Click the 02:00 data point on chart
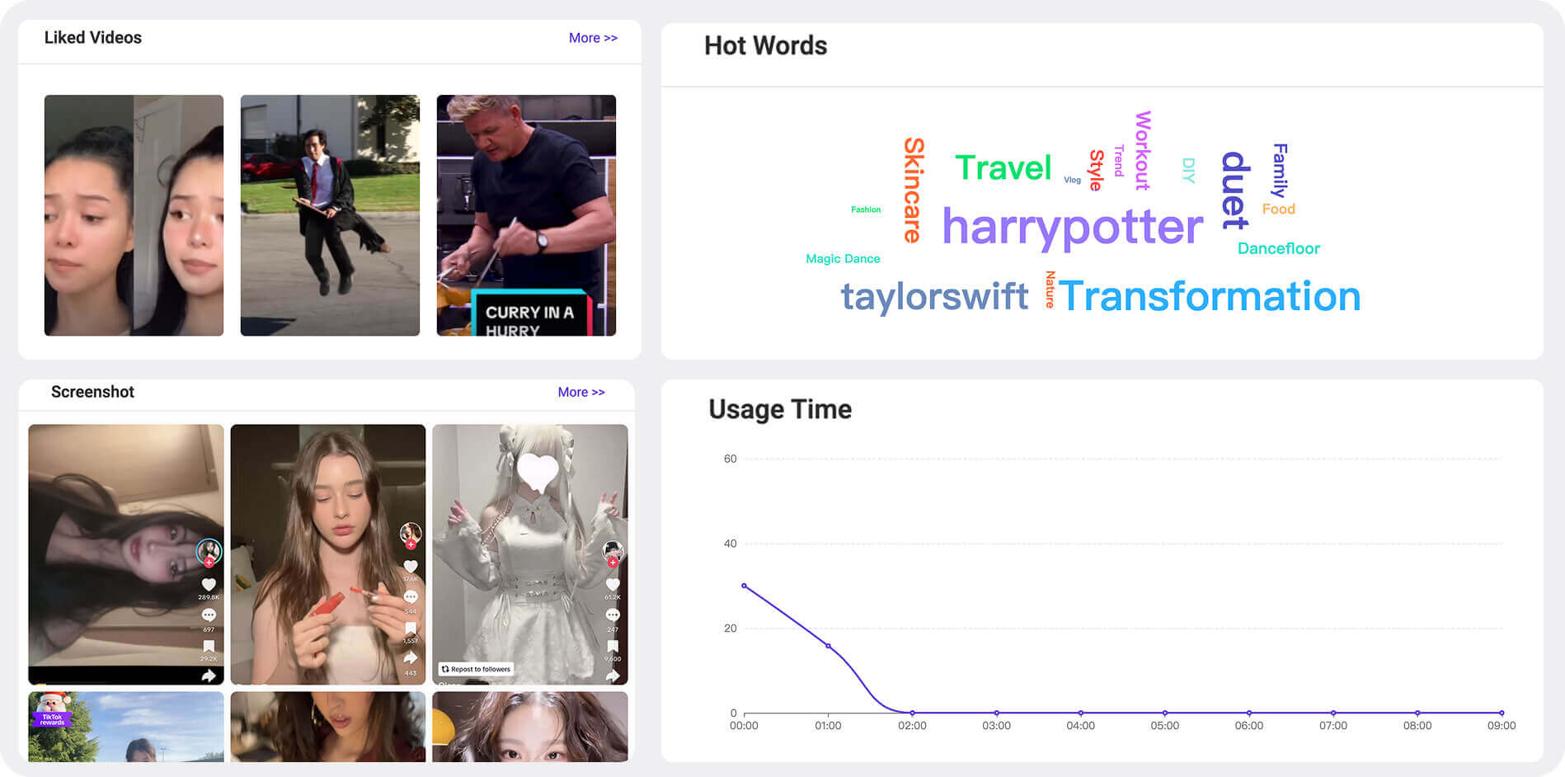Viewport: 1565px width, 777px height. pyautogui.click(x=912, y=713)
